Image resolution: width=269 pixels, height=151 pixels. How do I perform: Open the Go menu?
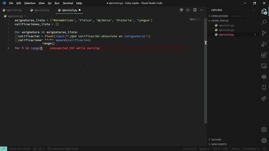click(x=50, y=3)
